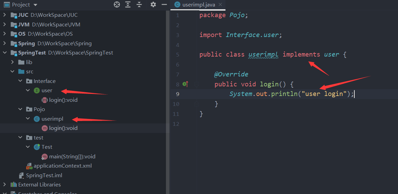Collapse the test package

tap(20, 137)
